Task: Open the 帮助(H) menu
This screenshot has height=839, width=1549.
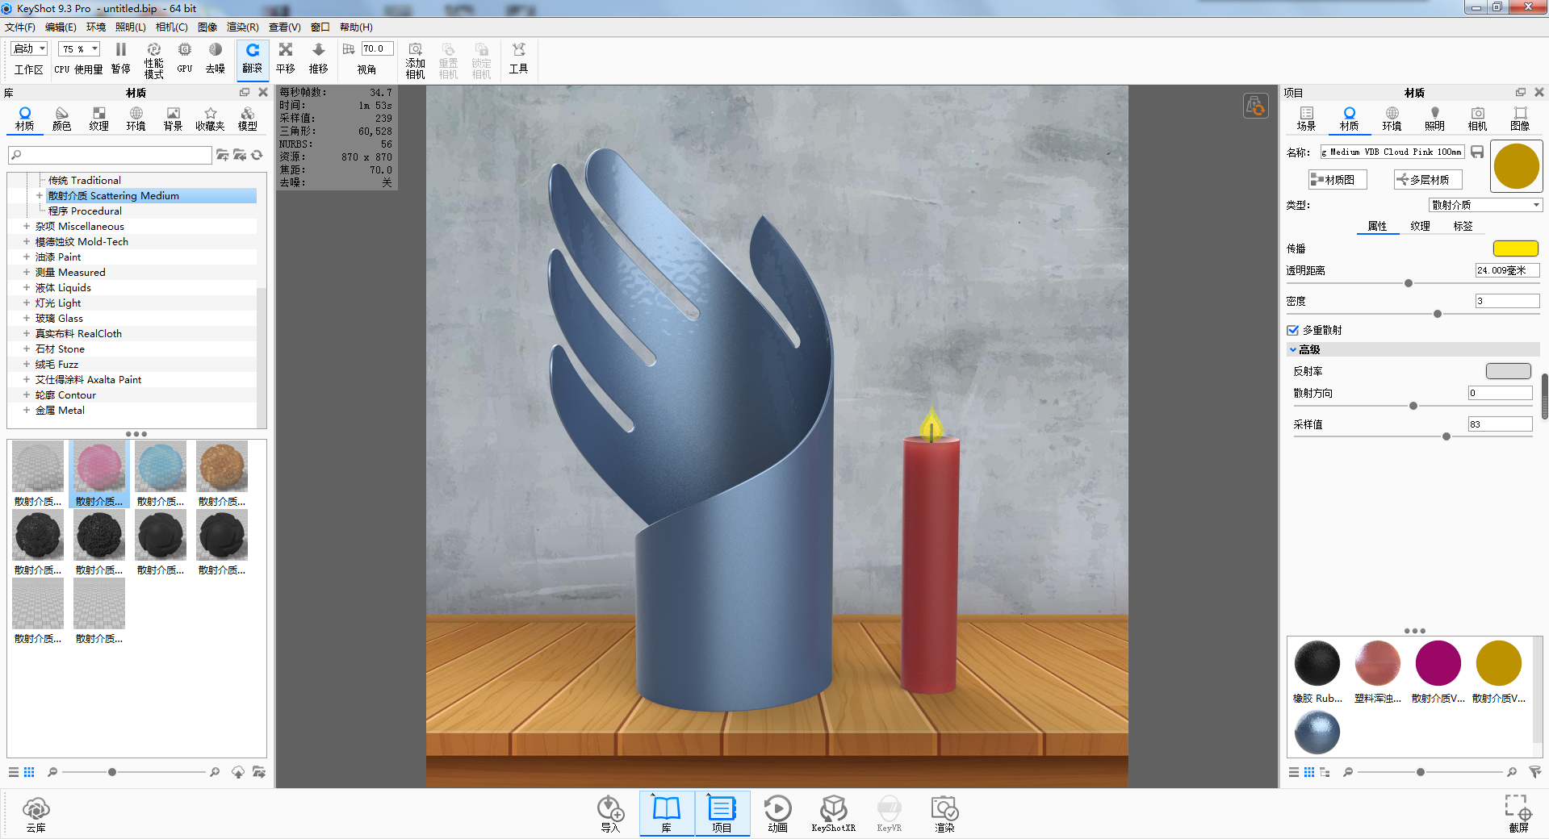Action: [356, 27]
